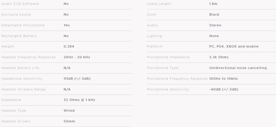Screen dimensions: 276x127
Task: Select the 20Hz - 20 kHz value
Action: coord(77,57)
